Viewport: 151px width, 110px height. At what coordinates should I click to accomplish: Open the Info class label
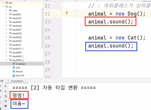[18, 68]
